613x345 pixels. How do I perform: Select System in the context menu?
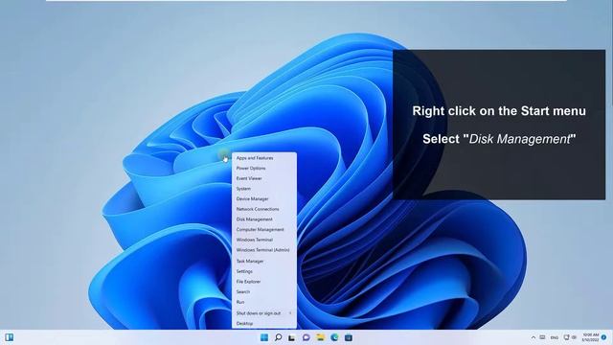(264, 189)
